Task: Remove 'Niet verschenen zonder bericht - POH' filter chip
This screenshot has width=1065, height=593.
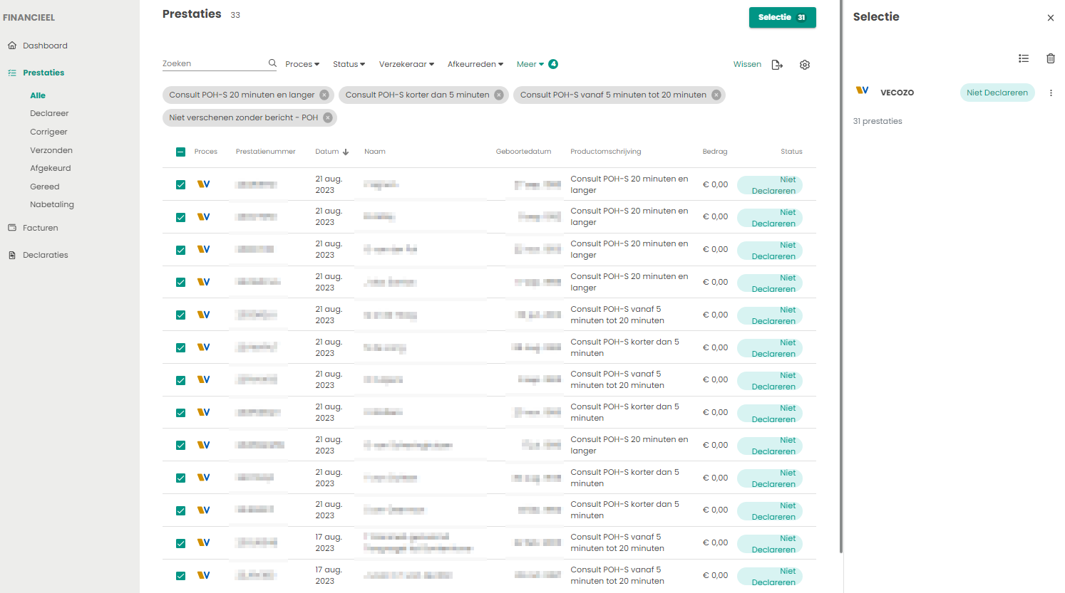Action: (x=328, y=117)
